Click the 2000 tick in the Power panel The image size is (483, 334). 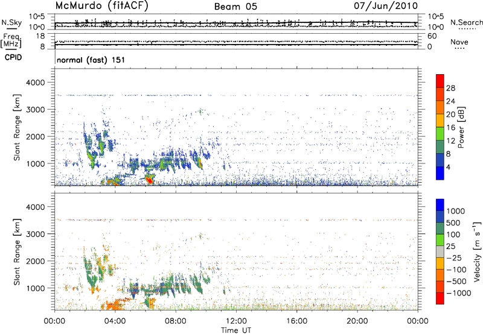[35, 136]
